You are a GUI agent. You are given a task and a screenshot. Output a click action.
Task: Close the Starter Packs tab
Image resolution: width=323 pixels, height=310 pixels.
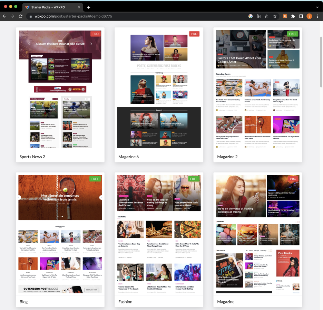[x=79, y=7]
